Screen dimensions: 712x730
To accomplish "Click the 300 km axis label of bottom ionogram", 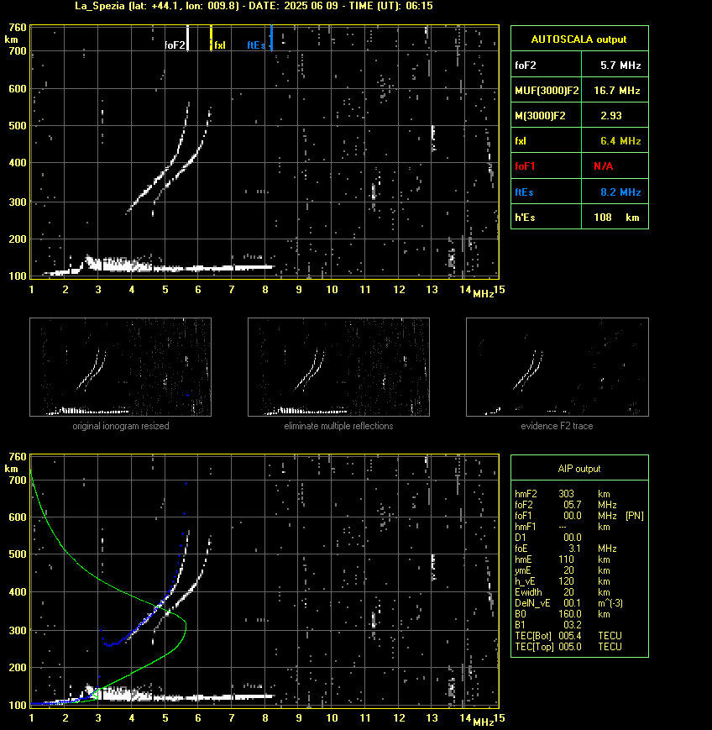I will click(18, 630).
